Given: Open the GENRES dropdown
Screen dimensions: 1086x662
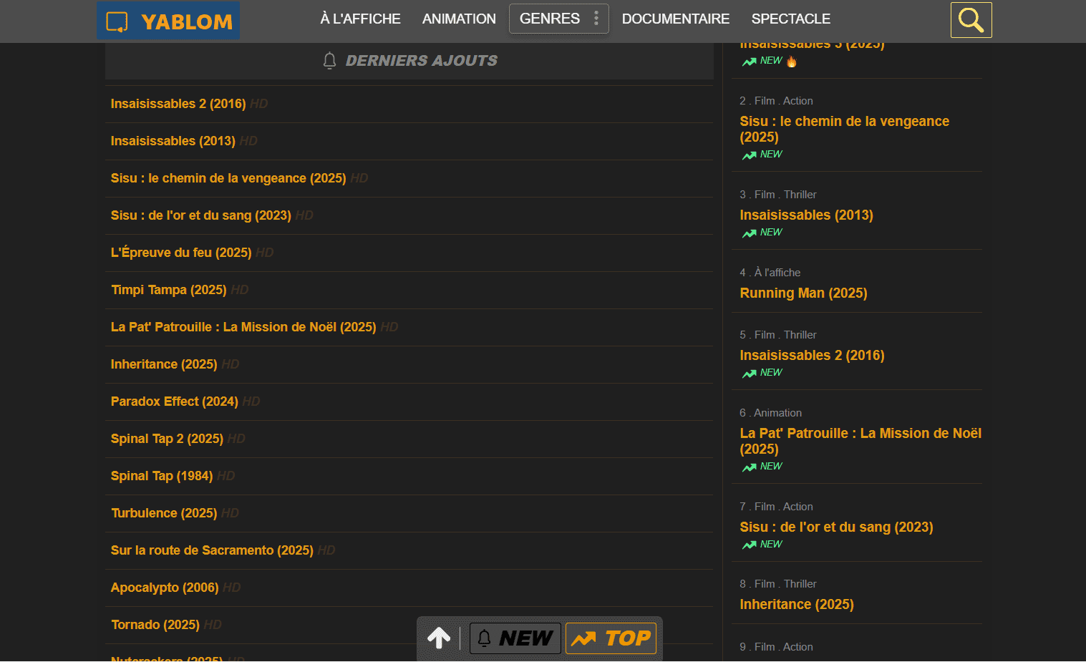Looking at the screenshot, I should (551, 19).
